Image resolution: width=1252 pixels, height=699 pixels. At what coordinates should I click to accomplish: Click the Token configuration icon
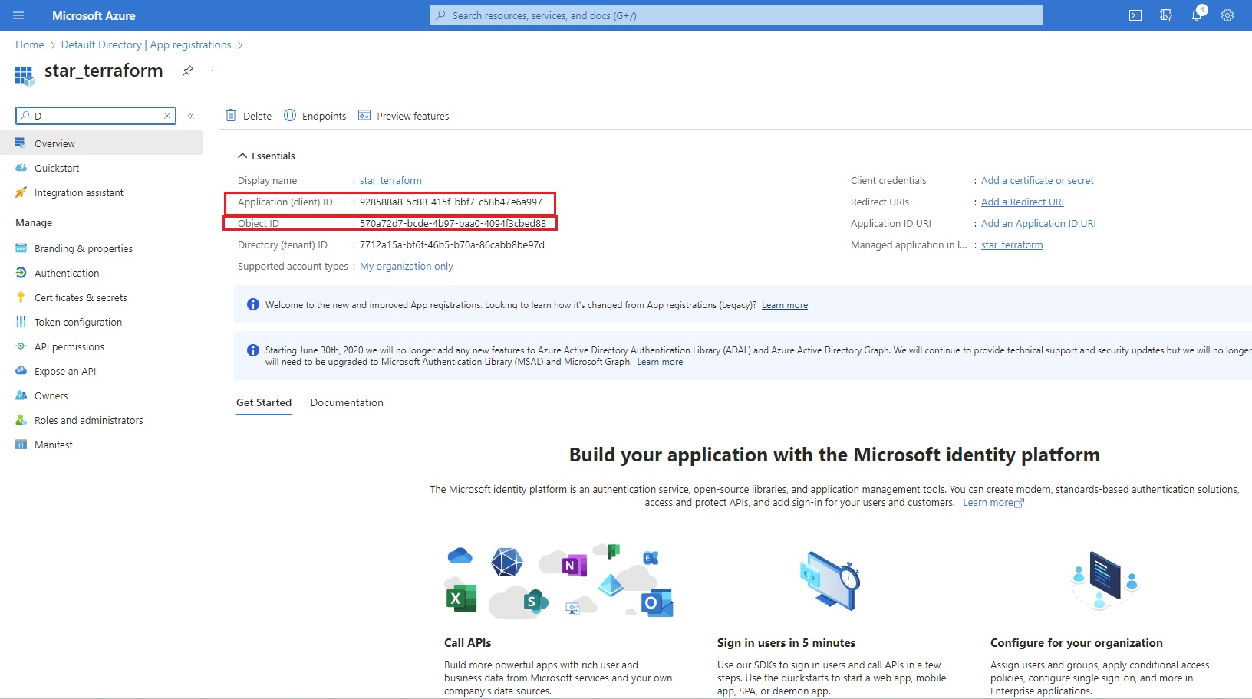click(x=21, y=322)
